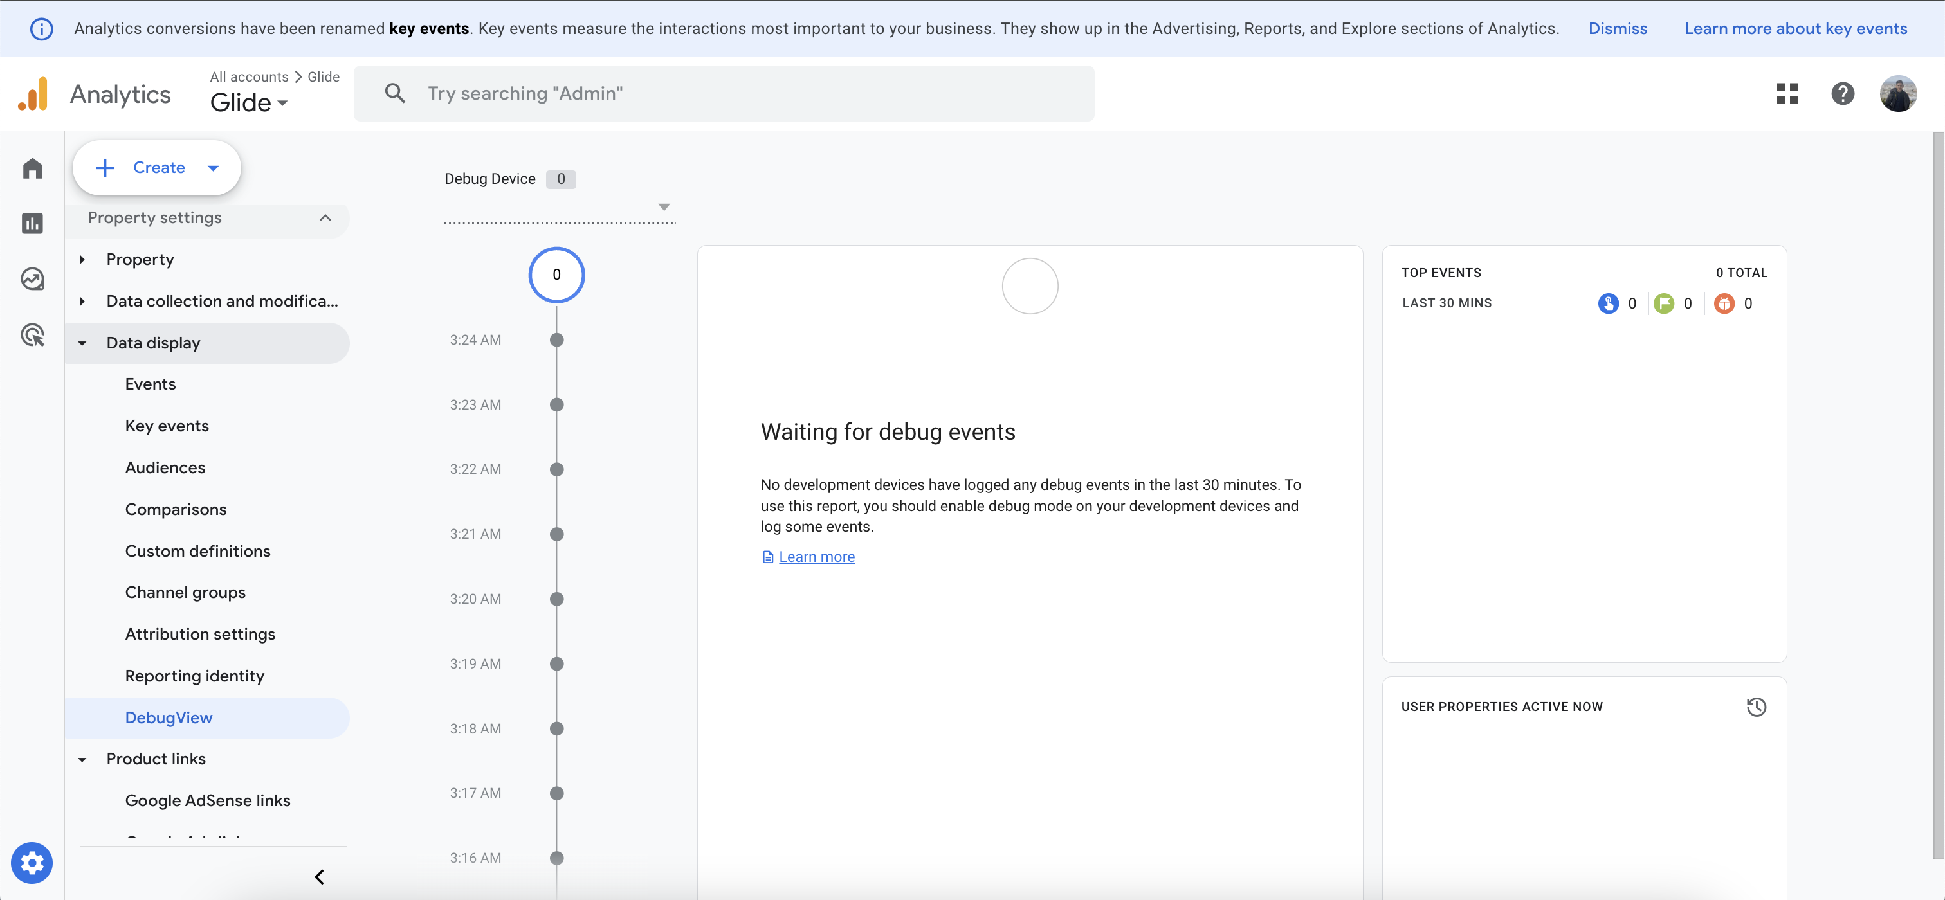Click the 3:22 AM timeline marker

click(x=556, y=469)
